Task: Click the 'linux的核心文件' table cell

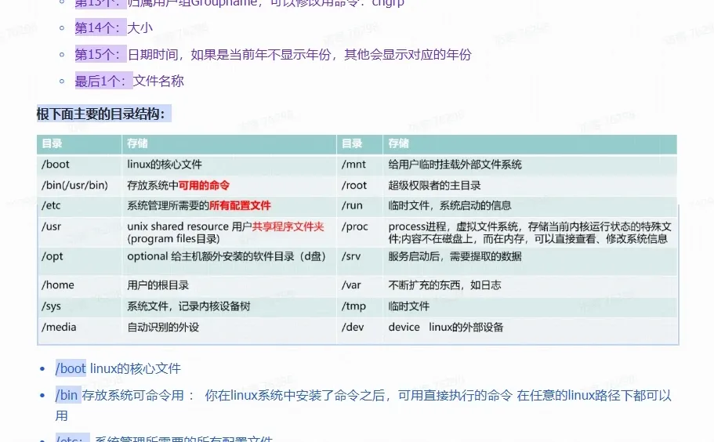Action: click(x=229, y=165)
